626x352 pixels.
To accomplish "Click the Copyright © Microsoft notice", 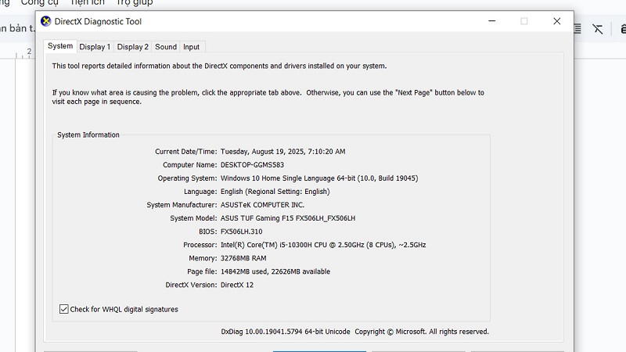I will 422,332.
